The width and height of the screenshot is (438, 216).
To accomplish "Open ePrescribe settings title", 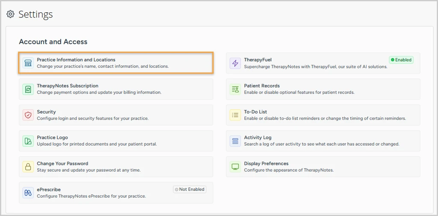I will coord(49,190).
